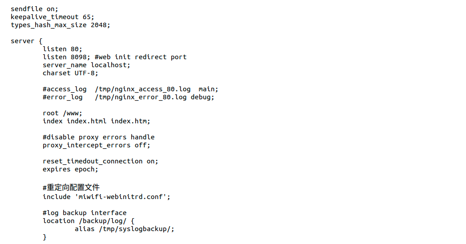
Task: Click the '#web init redirect port' comment
Action: point(141,57)
